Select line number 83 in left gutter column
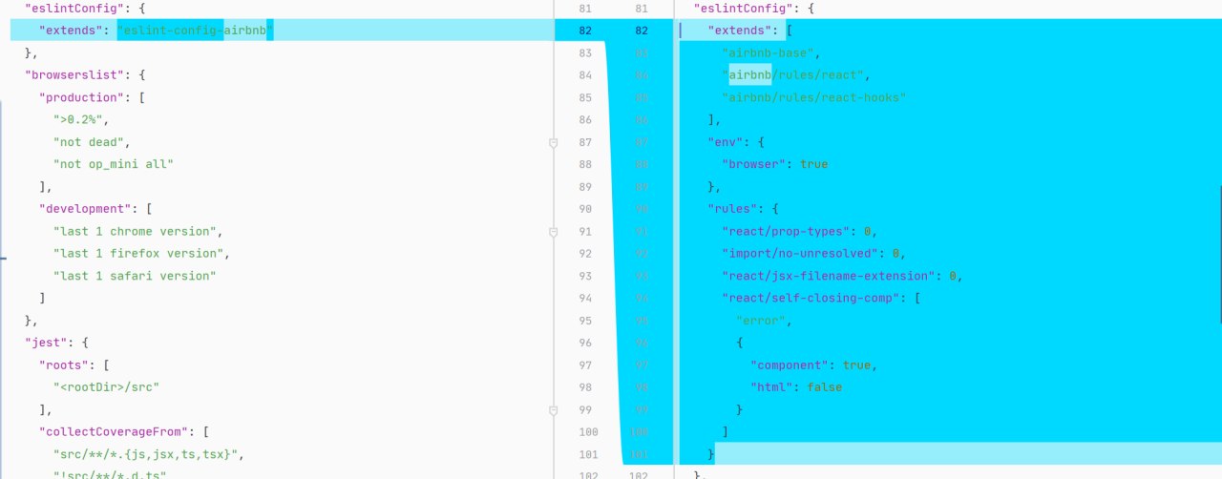The width and height of the screenshot is (1222, 479). point(585,52)
